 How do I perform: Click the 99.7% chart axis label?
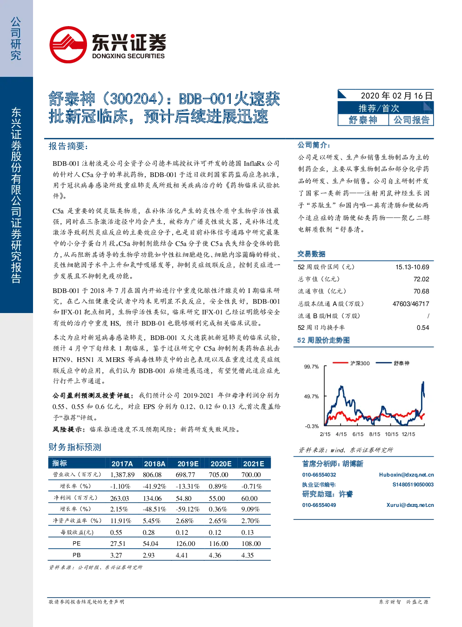coord(311,367)
